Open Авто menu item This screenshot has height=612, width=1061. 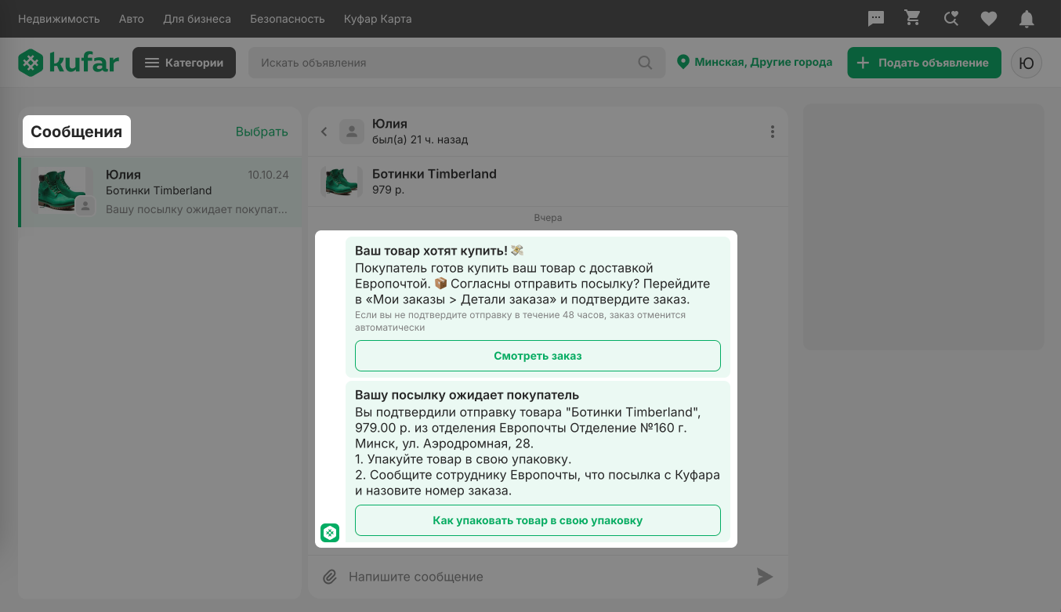[132, 19]
